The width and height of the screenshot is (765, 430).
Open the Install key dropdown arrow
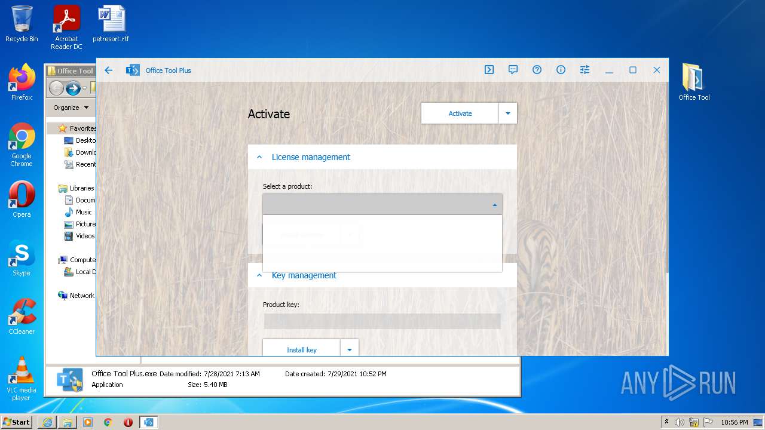[350, 349]
